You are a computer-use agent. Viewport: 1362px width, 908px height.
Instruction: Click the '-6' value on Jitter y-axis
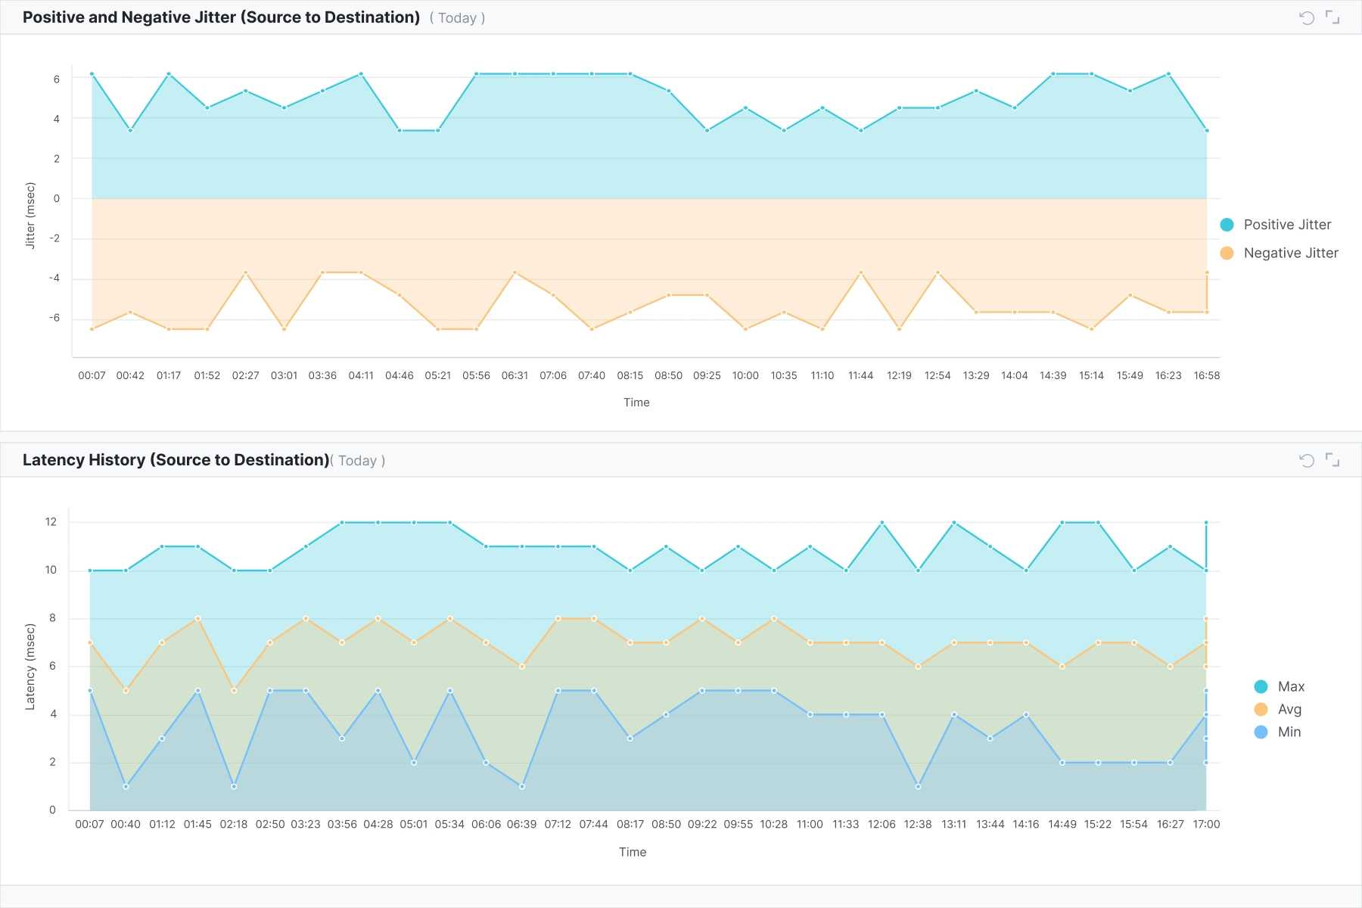pos(54,318)
